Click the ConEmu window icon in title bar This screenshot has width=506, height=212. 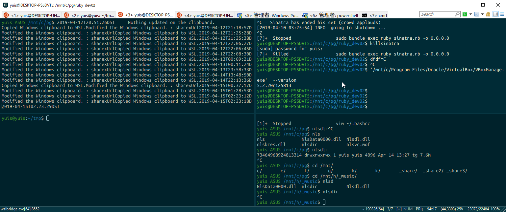point(6,5)
